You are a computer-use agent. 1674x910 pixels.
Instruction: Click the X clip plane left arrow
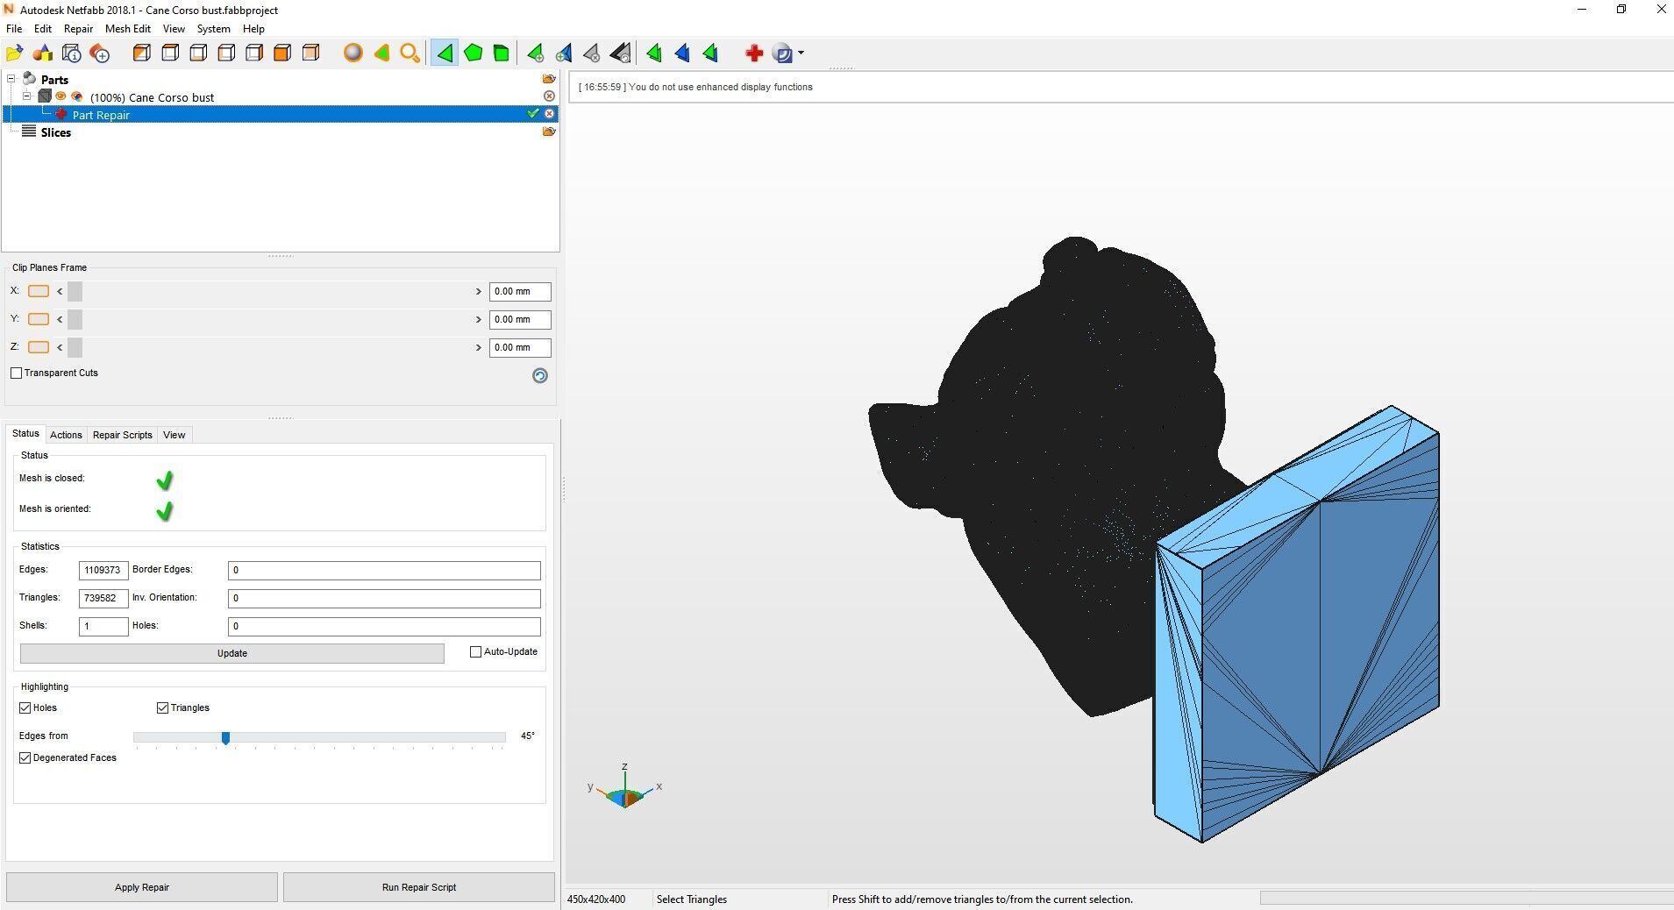point(60,291)
